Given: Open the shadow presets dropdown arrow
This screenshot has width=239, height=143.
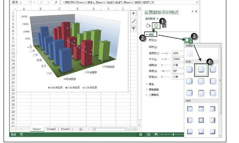Looking at the screenshot, I should [x=191, y=40].
